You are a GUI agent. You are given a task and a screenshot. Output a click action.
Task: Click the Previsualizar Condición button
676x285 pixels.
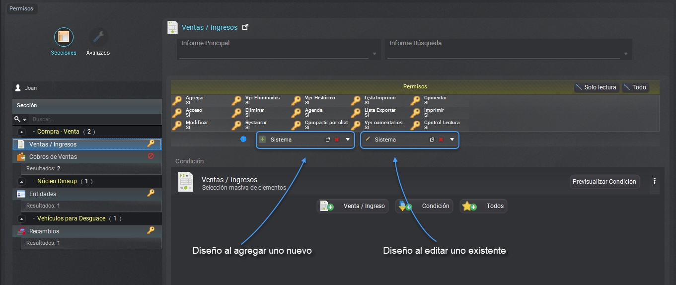click(604, 182)
